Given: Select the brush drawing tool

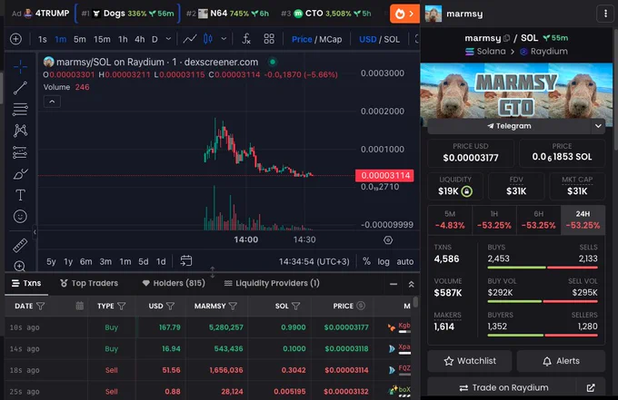Looking at the screenshot, I should coord(20,173).
